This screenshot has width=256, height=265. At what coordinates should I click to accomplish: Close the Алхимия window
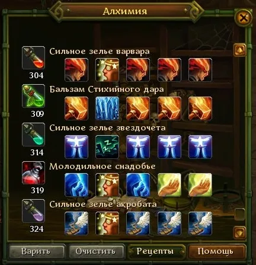[244, 18]
